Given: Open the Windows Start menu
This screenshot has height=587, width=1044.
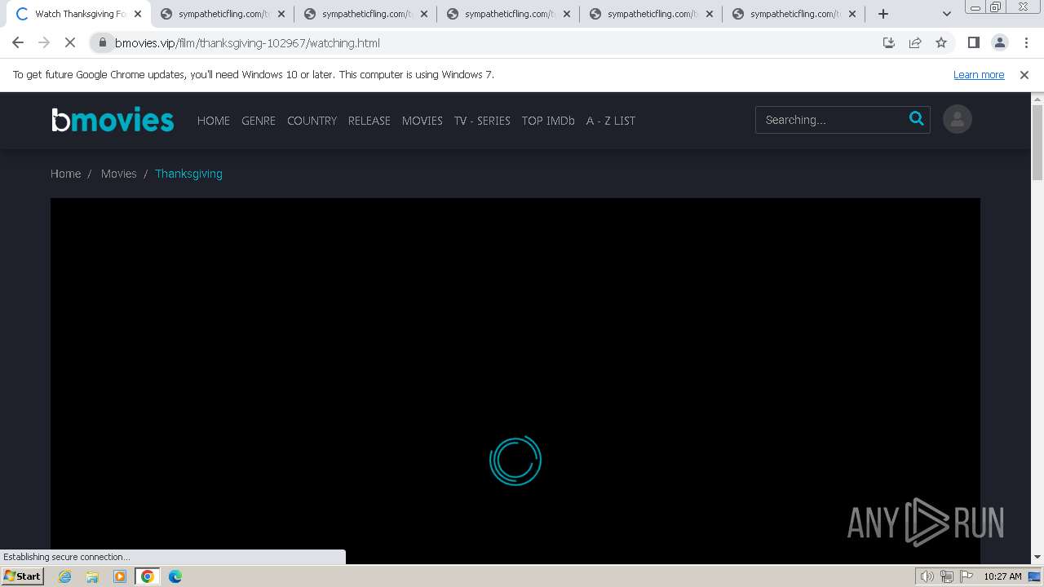Looking at the screenshot, I should [x=22, y=576].
